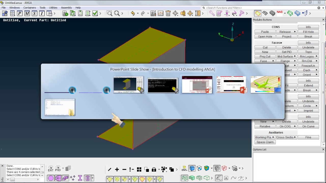
Task: Toggle the lone yellow face-with-nodes icon
Action: click(x=110, y=179)
